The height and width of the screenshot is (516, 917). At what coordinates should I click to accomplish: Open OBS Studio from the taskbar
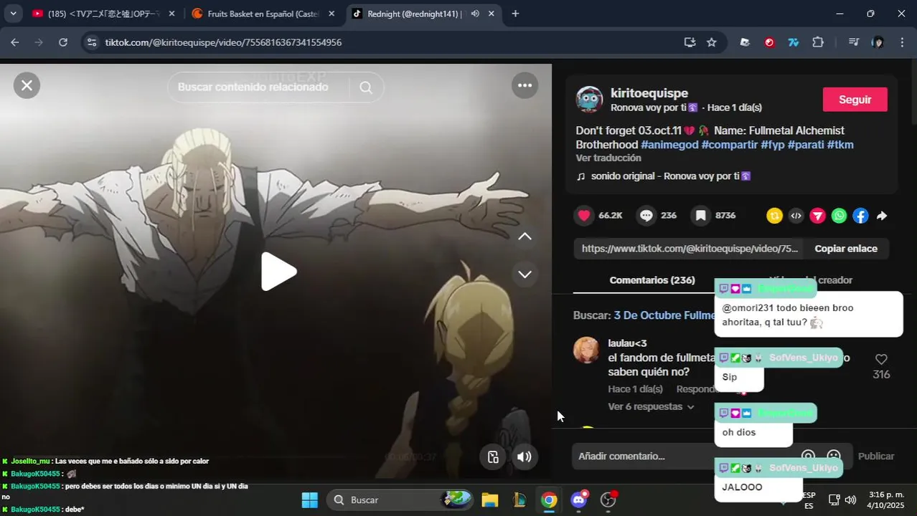[x=608, y=500]
